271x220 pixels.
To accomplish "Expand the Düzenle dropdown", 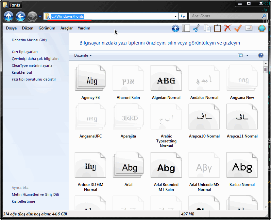I will [83, 55].
